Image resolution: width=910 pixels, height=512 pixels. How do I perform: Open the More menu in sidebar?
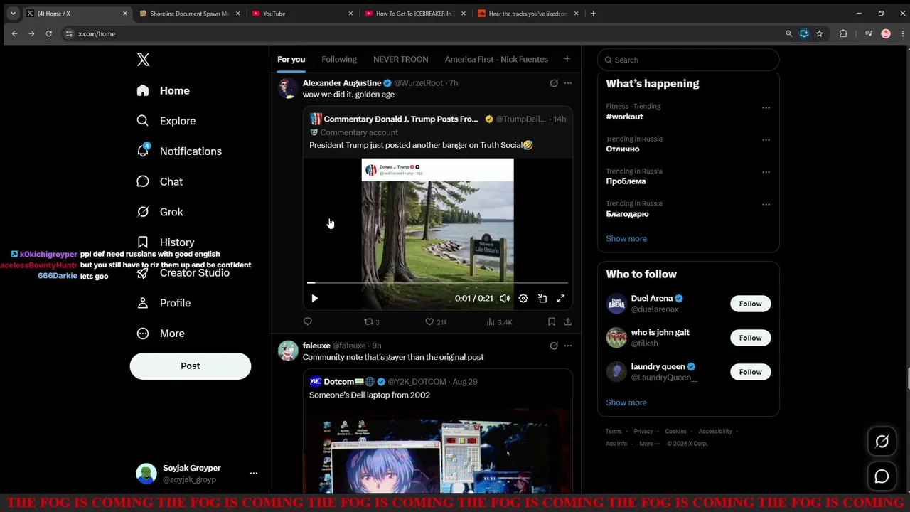click(161, 334)
